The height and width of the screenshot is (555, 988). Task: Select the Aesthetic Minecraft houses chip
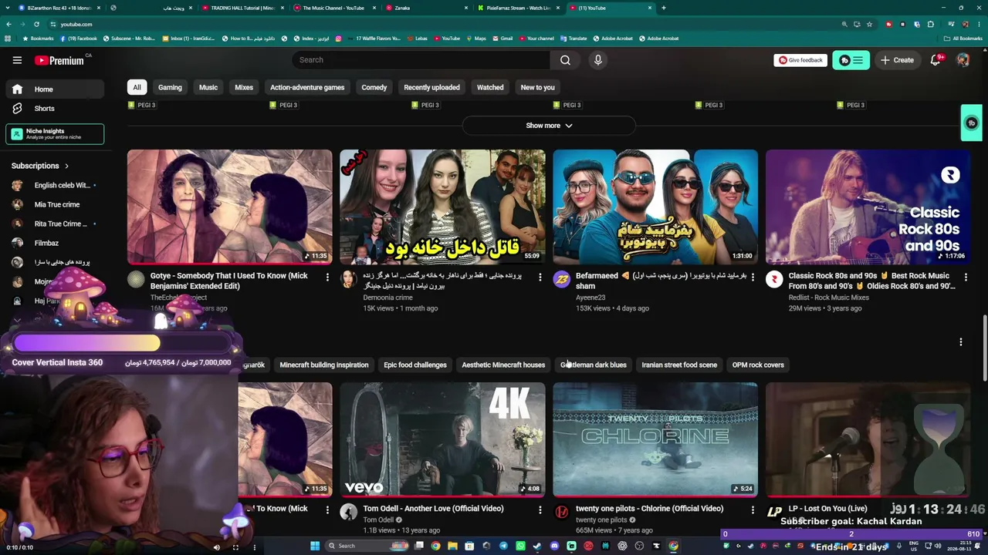tap(503, 365)
